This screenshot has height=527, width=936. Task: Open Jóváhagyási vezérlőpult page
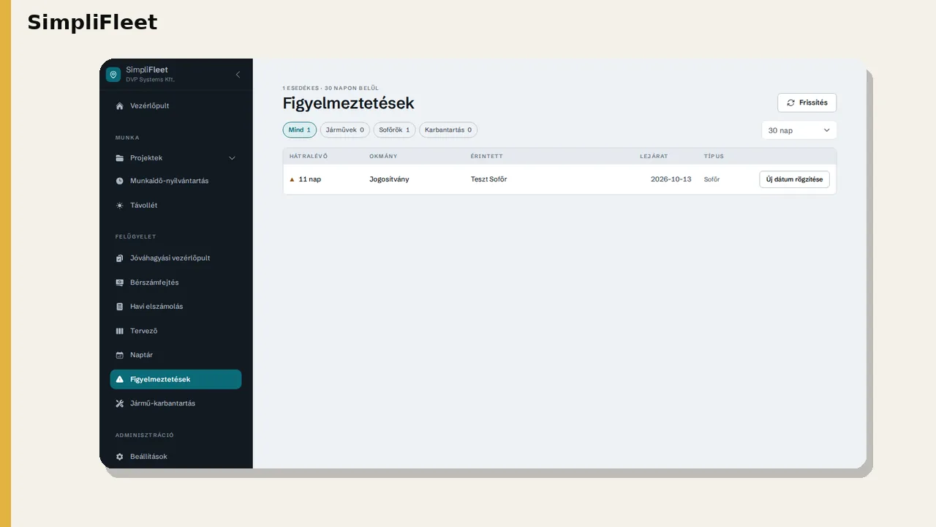tap(175, 258)
